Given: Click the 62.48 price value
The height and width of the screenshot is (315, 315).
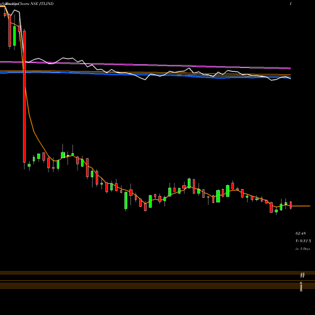Looking at the screenshot, I should [301, 234].
